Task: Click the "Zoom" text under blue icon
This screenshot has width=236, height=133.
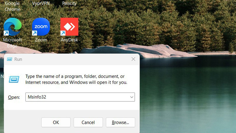Action: point(41,40)
